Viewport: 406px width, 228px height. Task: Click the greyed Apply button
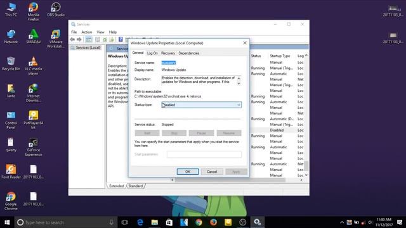click(236, 172)
